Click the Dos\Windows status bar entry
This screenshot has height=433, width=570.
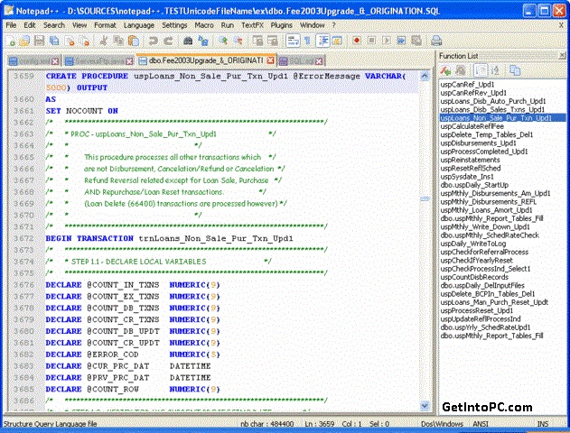pos(442,424)
